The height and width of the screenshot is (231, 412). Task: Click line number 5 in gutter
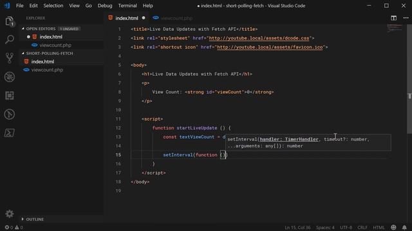[x=120, y=65]
